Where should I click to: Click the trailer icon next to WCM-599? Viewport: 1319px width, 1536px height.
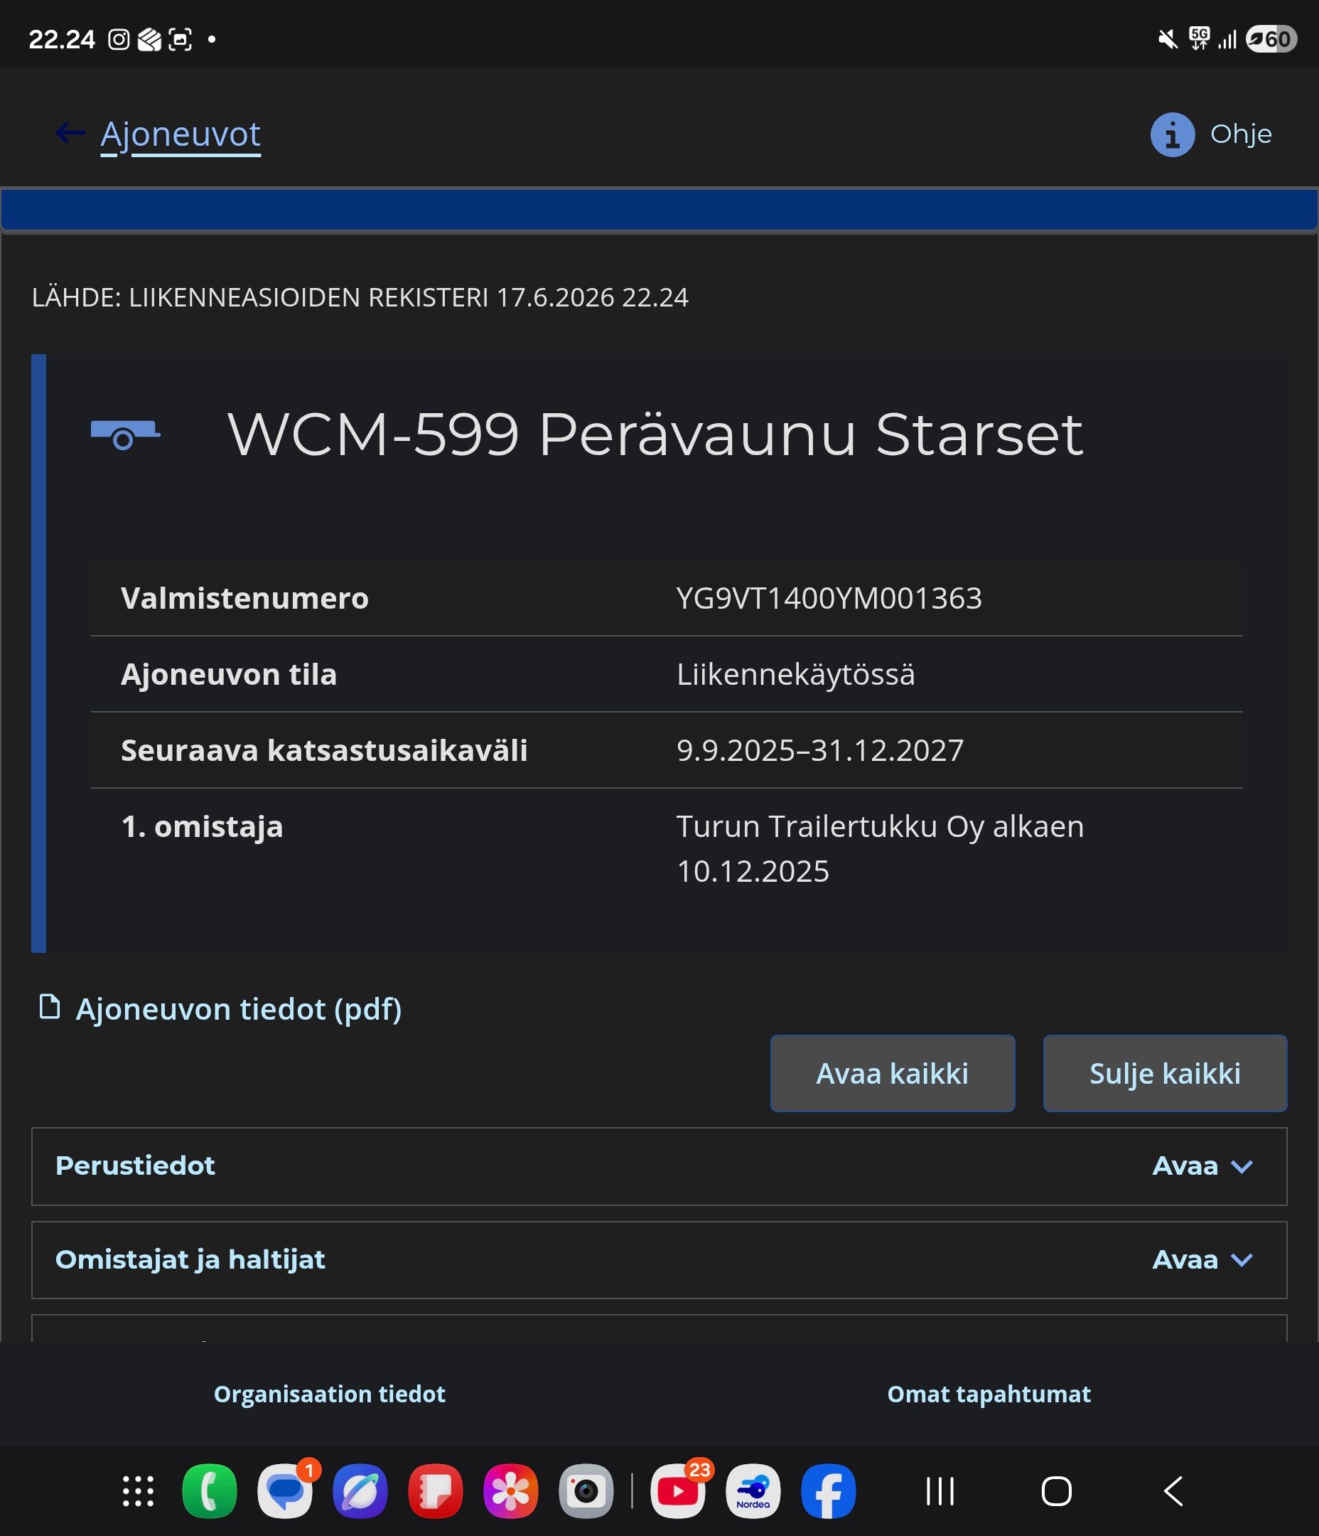click(125, 434)
